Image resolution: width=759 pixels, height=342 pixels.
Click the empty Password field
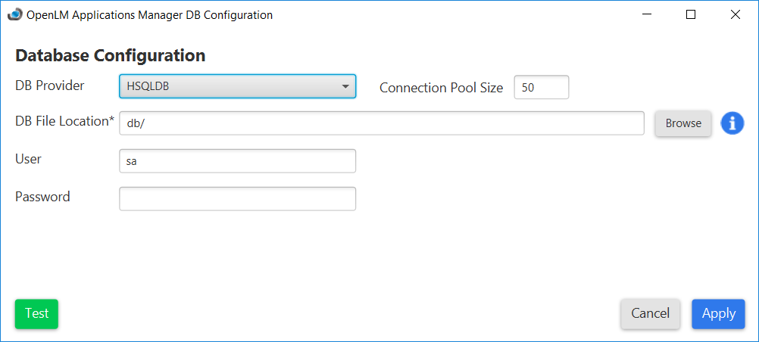click(x=237, y=198)
